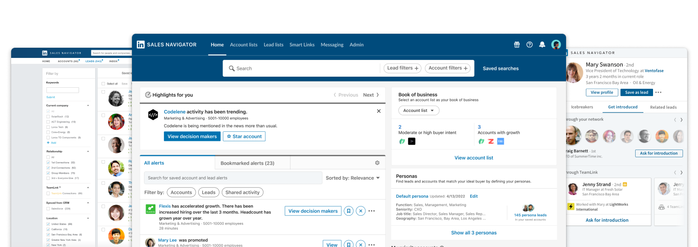Switch to the Bookmarked alerts tab
698x247 pixels.
(247, 163)
